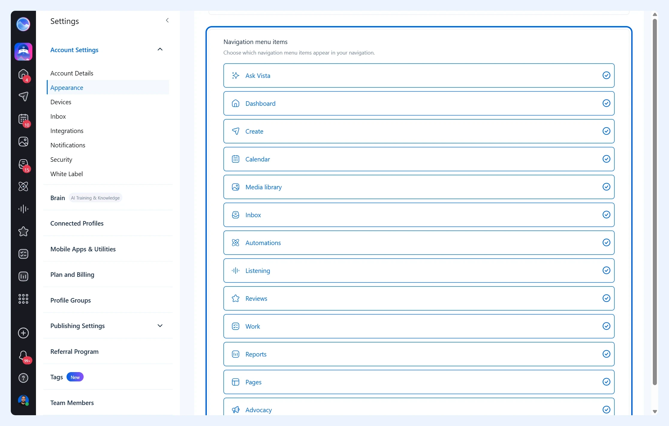The image size is (669, 426).
Task: Open Plan and Billing settings
Action: click(x=72, y=274)
